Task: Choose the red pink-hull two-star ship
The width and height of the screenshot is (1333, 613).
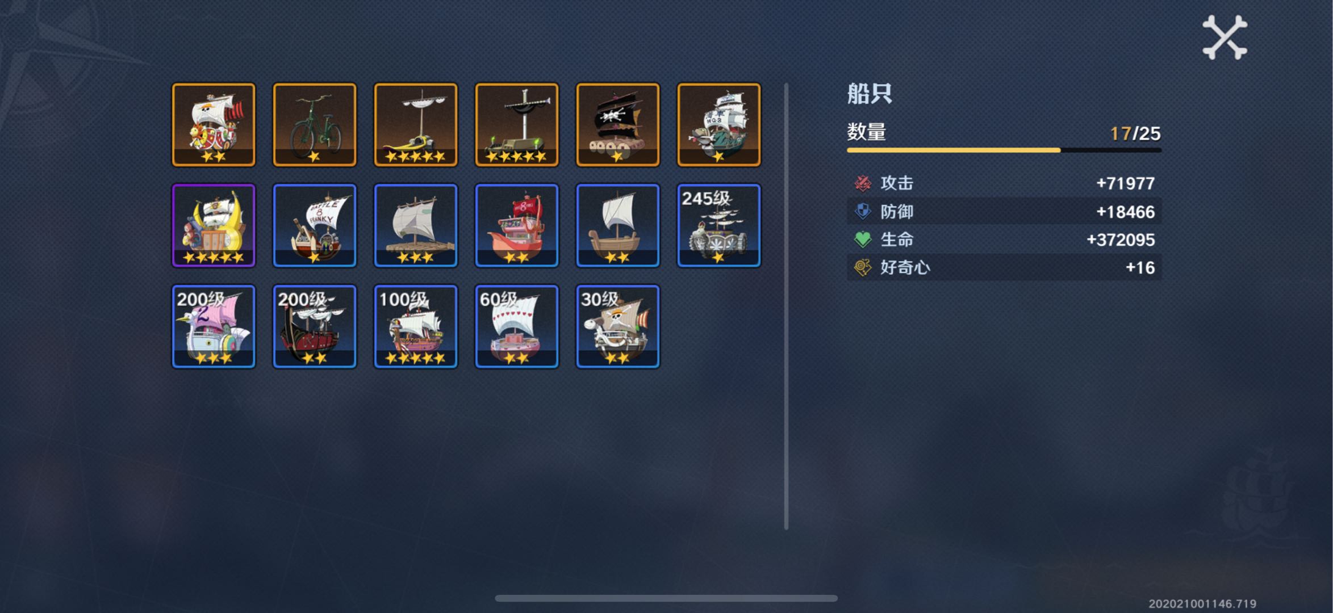Action: pos(517,225)
